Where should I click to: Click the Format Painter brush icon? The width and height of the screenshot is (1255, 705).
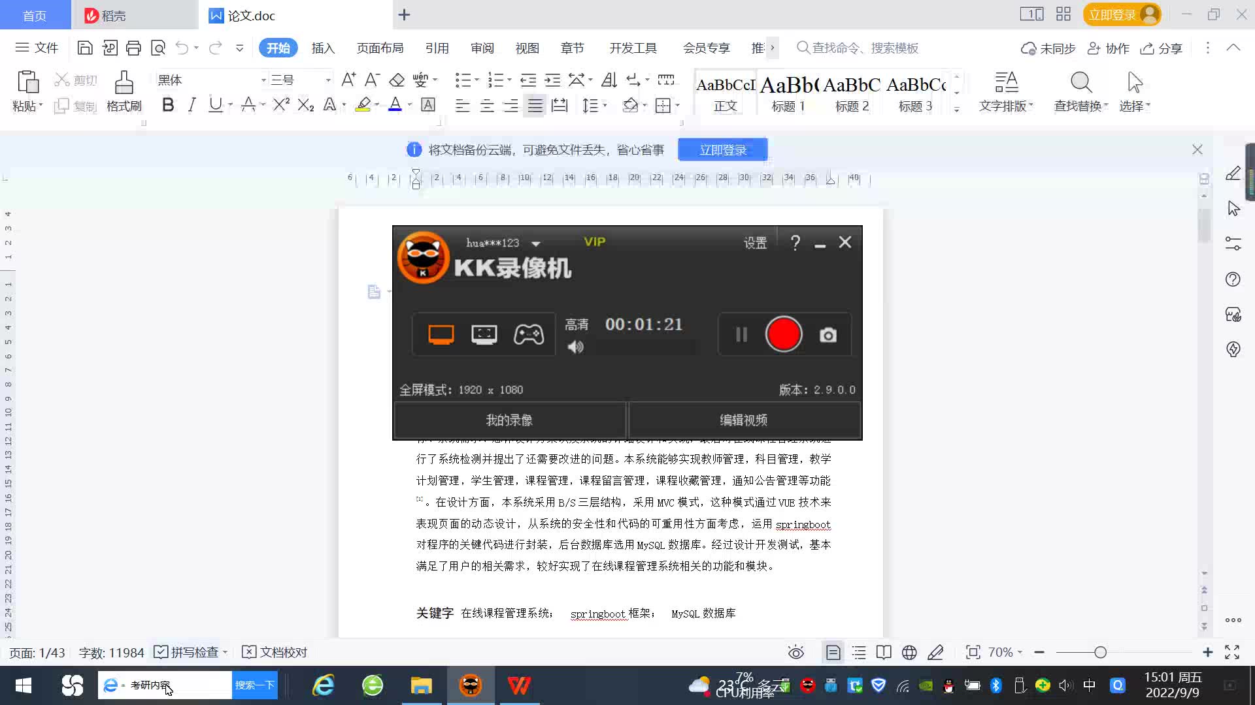[124, 84]
